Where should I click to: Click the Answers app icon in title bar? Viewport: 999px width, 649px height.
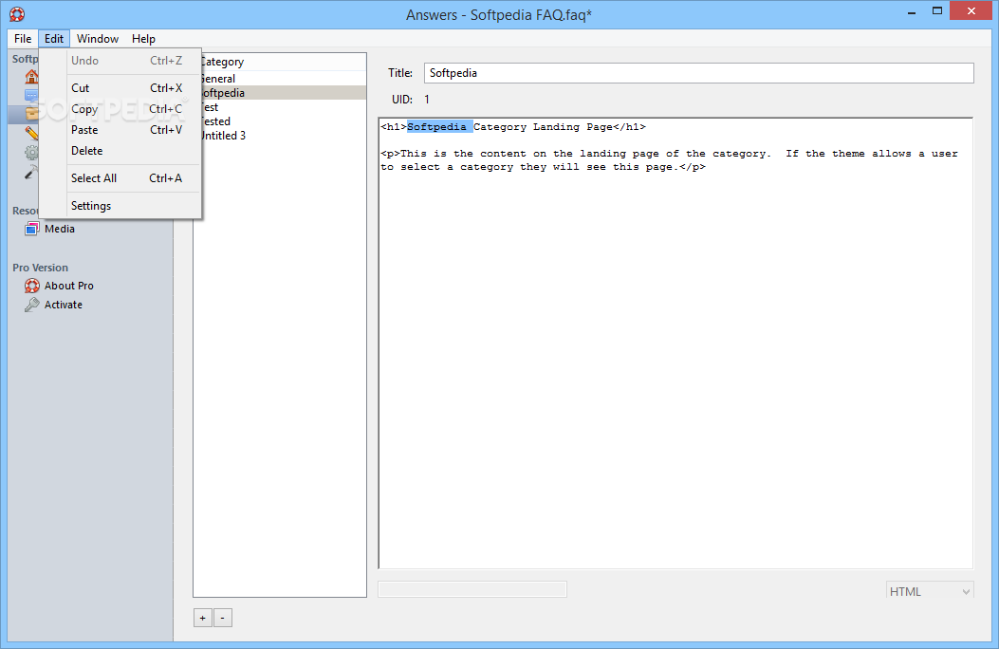(17, 14)
